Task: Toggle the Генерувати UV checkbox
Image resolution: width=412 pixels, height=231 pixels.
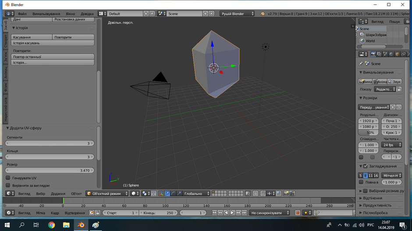Action: click(x=8, y=178)
